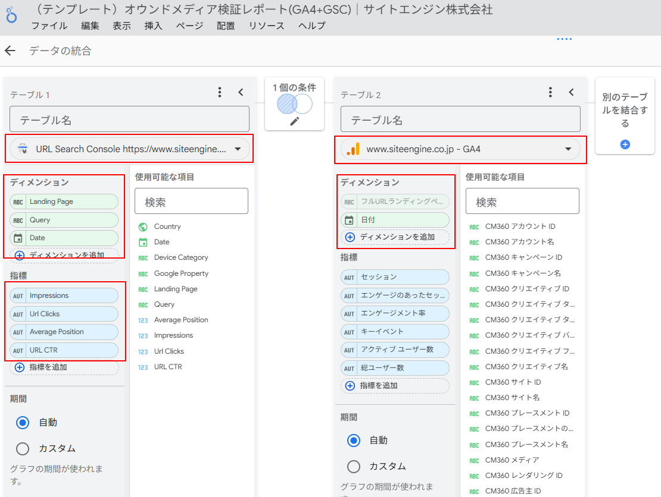Click the 総ユーザー数 metric chip
This screenshot has height=497, width=661.
point(395,368)
